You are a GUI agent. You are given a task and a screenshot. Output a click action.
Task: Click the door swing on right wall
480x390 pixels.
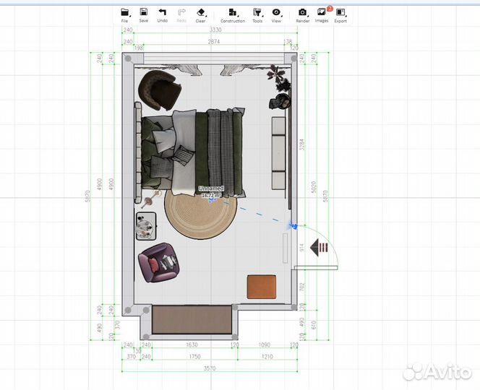[317, 248]
